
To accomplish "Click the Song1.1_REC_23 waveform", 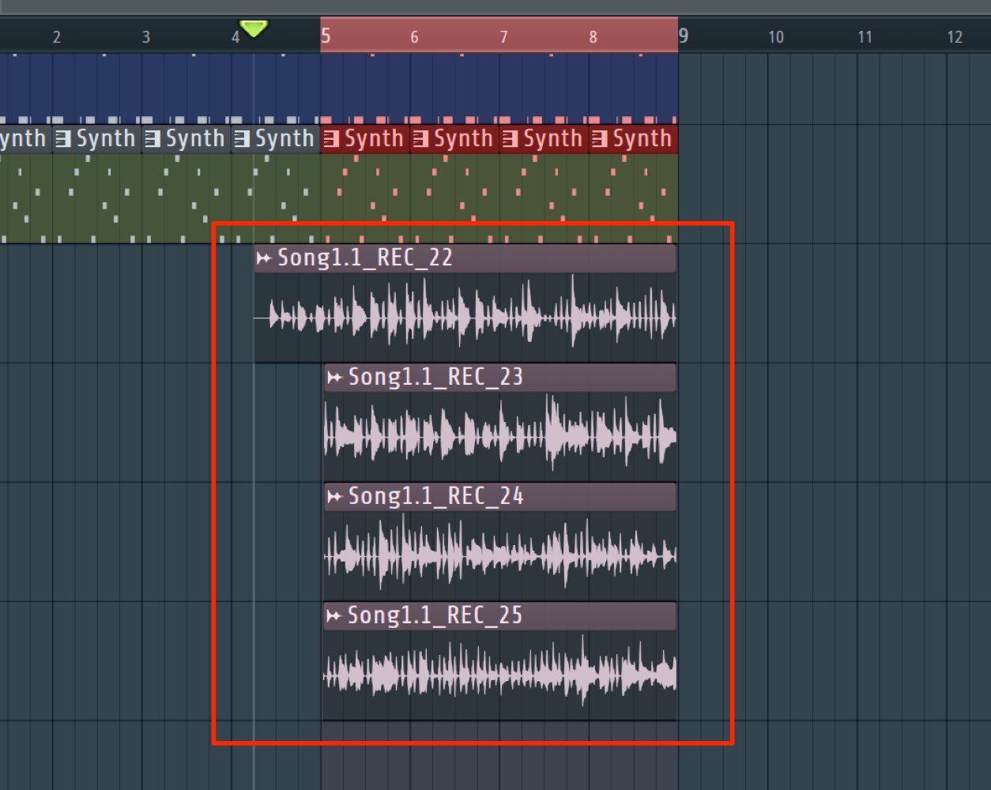I will [500, 436].
